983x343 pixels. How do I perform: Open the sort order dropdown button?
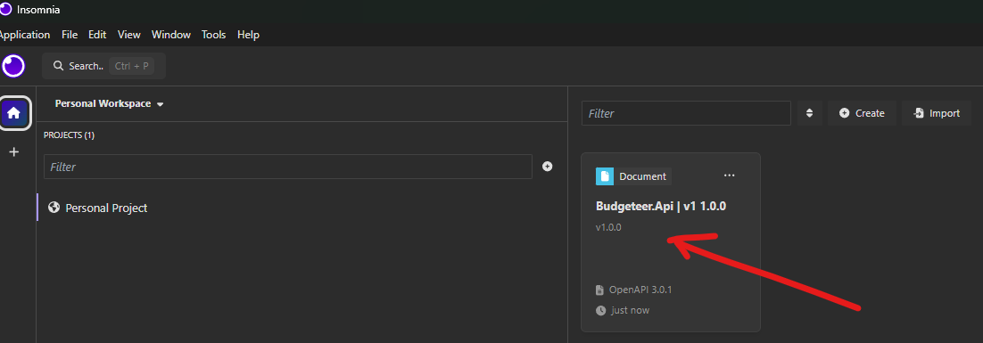pyautogui.click(x=809, y=113)
